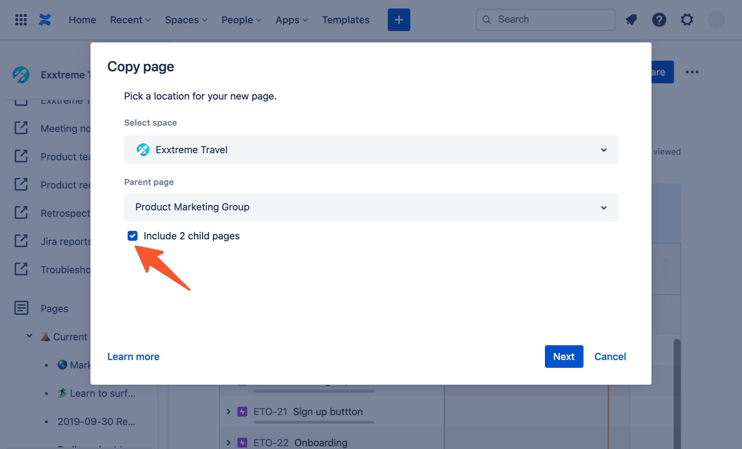Cancel the copy page dialog

click(610, 357)
